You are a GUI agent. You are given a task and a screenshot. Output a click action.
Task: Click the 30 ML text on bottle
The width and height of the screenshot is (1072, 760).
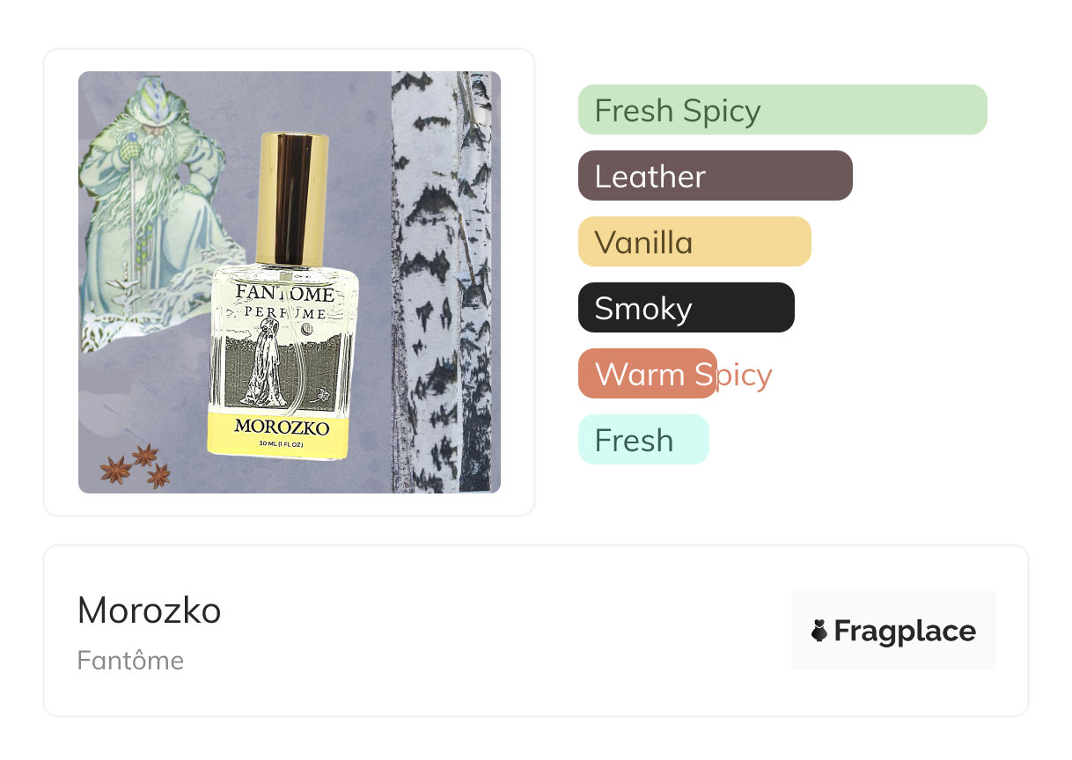click(282, 446)
